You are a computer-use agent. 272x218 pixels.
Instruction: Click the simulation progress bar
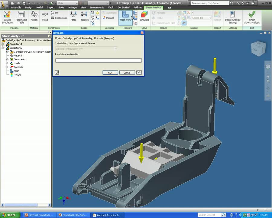point(98,60)
